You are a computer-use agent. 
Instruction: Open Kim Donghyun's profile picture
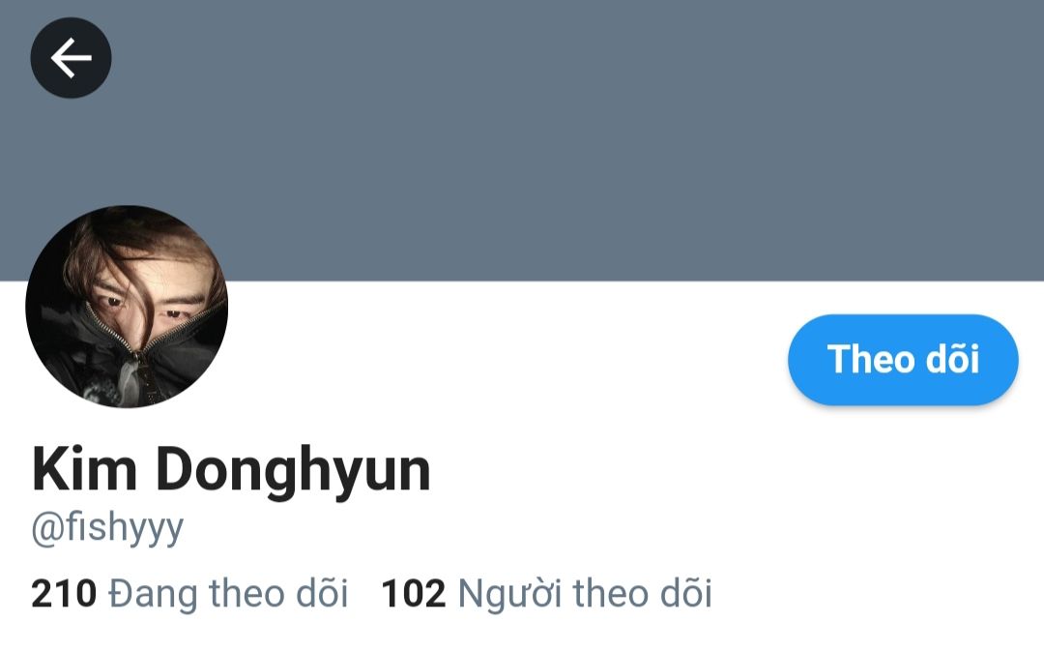click(127, 307)
